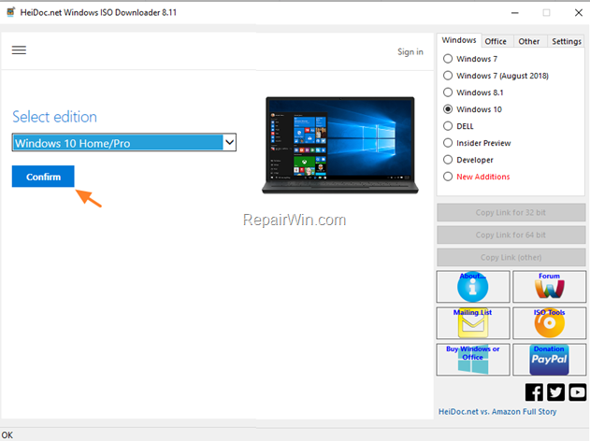The image size is (590, 441).
Task: Click the HeiDoc app icon in title bar
Action: coord(11,12)
